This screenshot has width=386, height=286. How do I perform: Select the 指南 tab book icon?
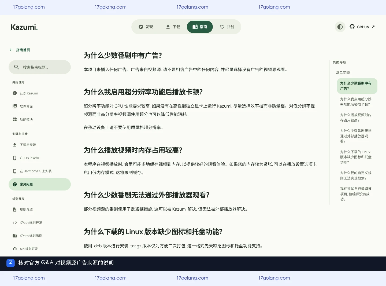195,27
